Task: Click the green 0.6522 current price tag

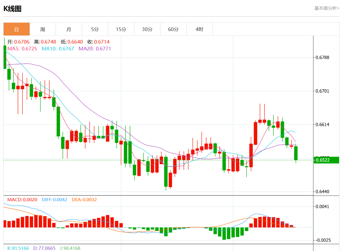Action: click(x=326, y=160)
